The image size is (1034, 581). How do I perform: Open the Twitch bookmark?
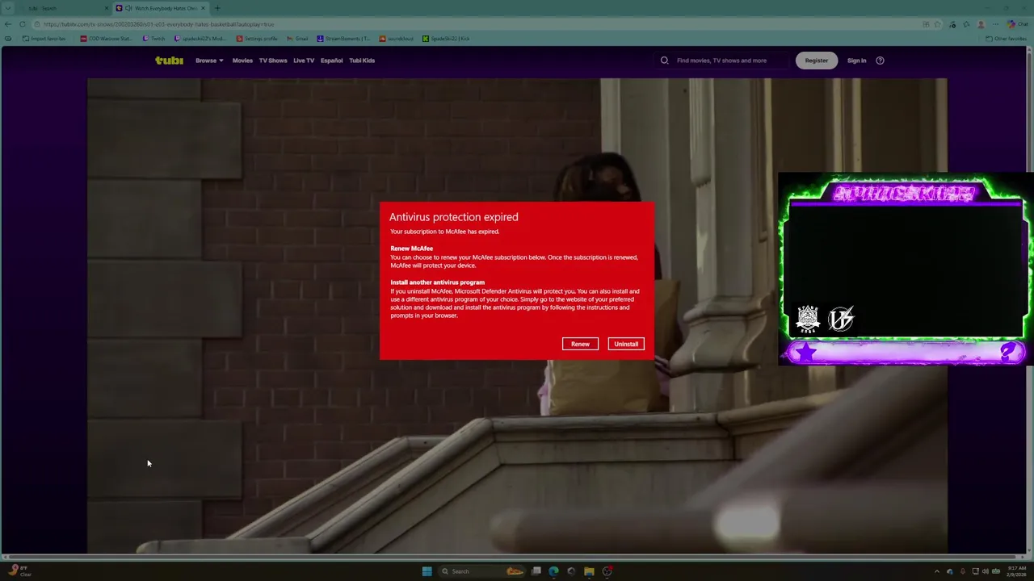(153, 39)
